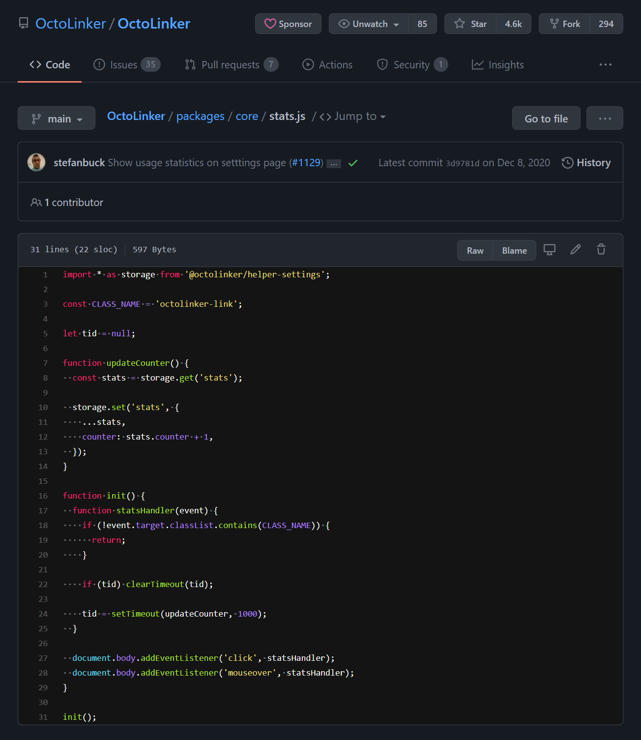Open the Actions tab
The image size is (641, 740).
[327, 65]
